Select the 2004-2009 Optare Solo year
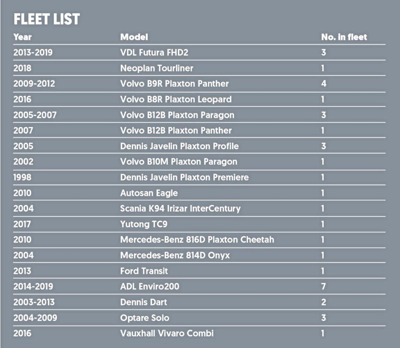Viewport: 400px width, 348px height. (35, 318)
